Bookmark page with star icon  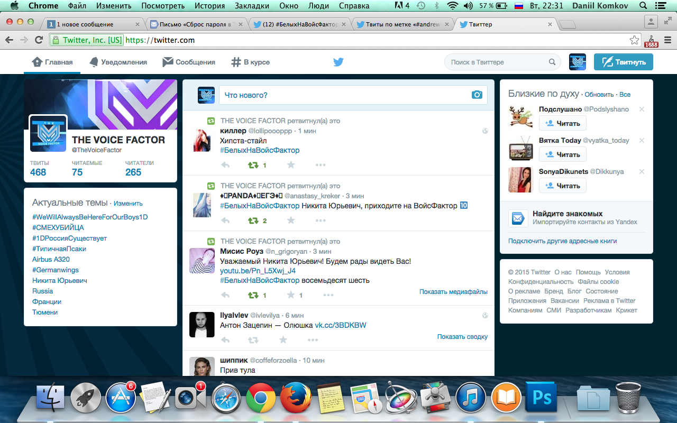634,40
